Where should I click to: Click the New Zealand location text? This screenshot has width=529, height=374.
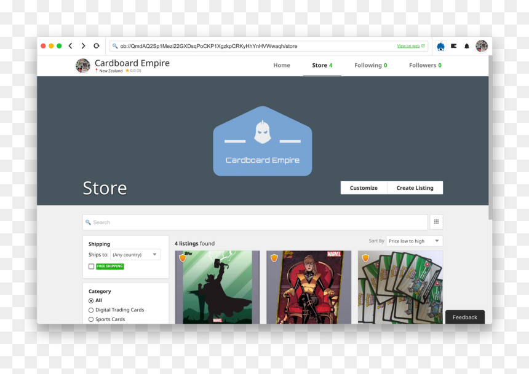[x=111, y=71]
